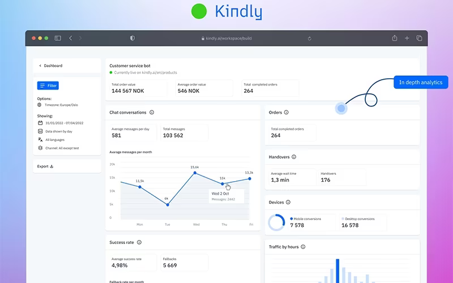Image resolution: width=453 pixels, height=283 pixels.
Task: Select 'Data shown by day' text
Action: pos(59,131)
